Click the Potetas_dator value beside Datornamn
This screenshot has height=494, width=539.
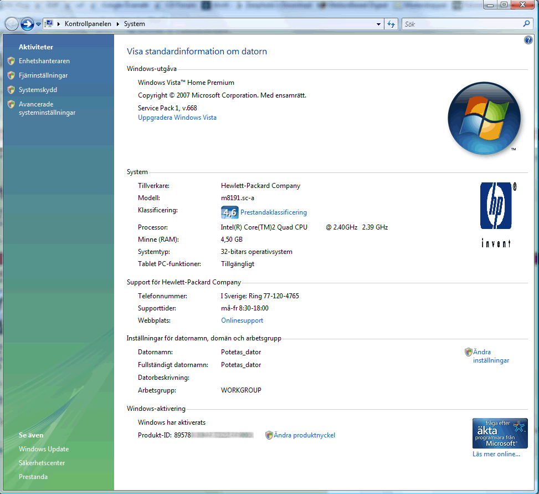tap(241, 352)
